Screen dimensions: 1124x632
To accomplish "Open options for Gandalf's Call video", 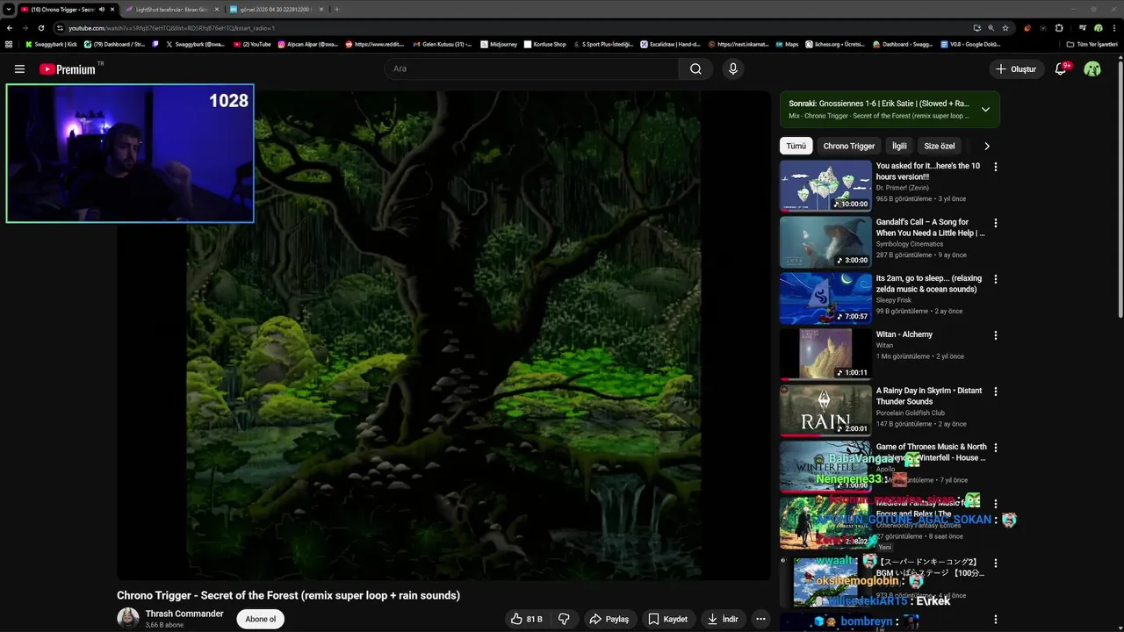I will (995, 223).
